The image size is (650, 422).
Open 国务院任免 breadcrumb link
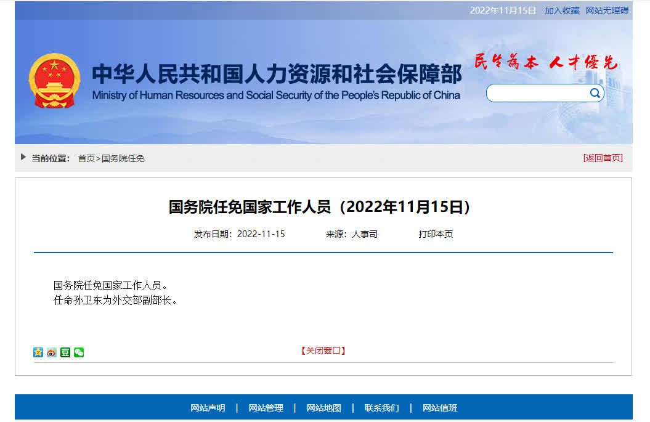coord(123,158)
